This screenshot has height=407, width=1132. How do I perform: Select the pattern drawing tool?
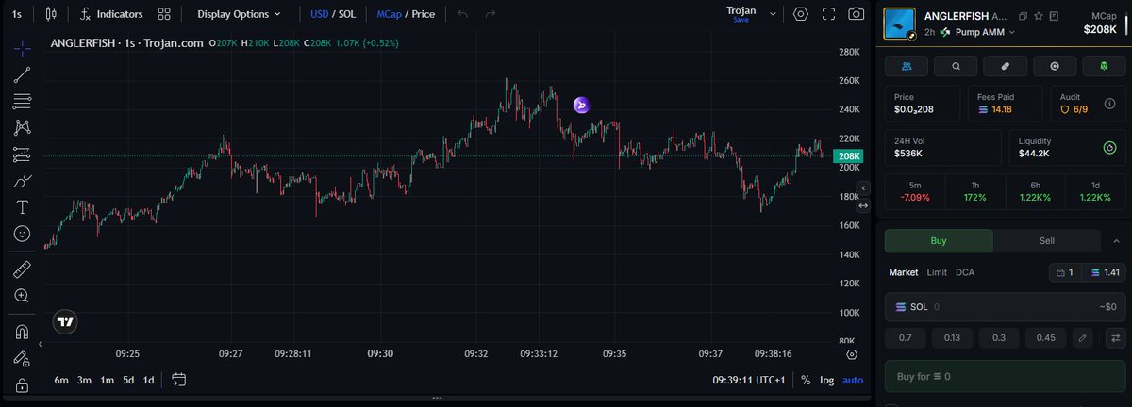[22, 127]
